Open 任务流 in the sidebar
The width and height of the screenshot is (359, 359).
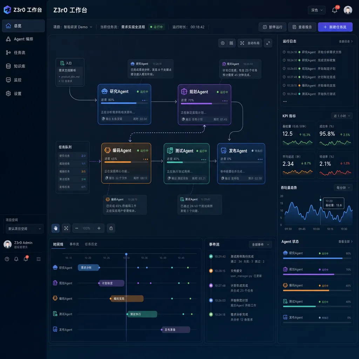(23, 53)
